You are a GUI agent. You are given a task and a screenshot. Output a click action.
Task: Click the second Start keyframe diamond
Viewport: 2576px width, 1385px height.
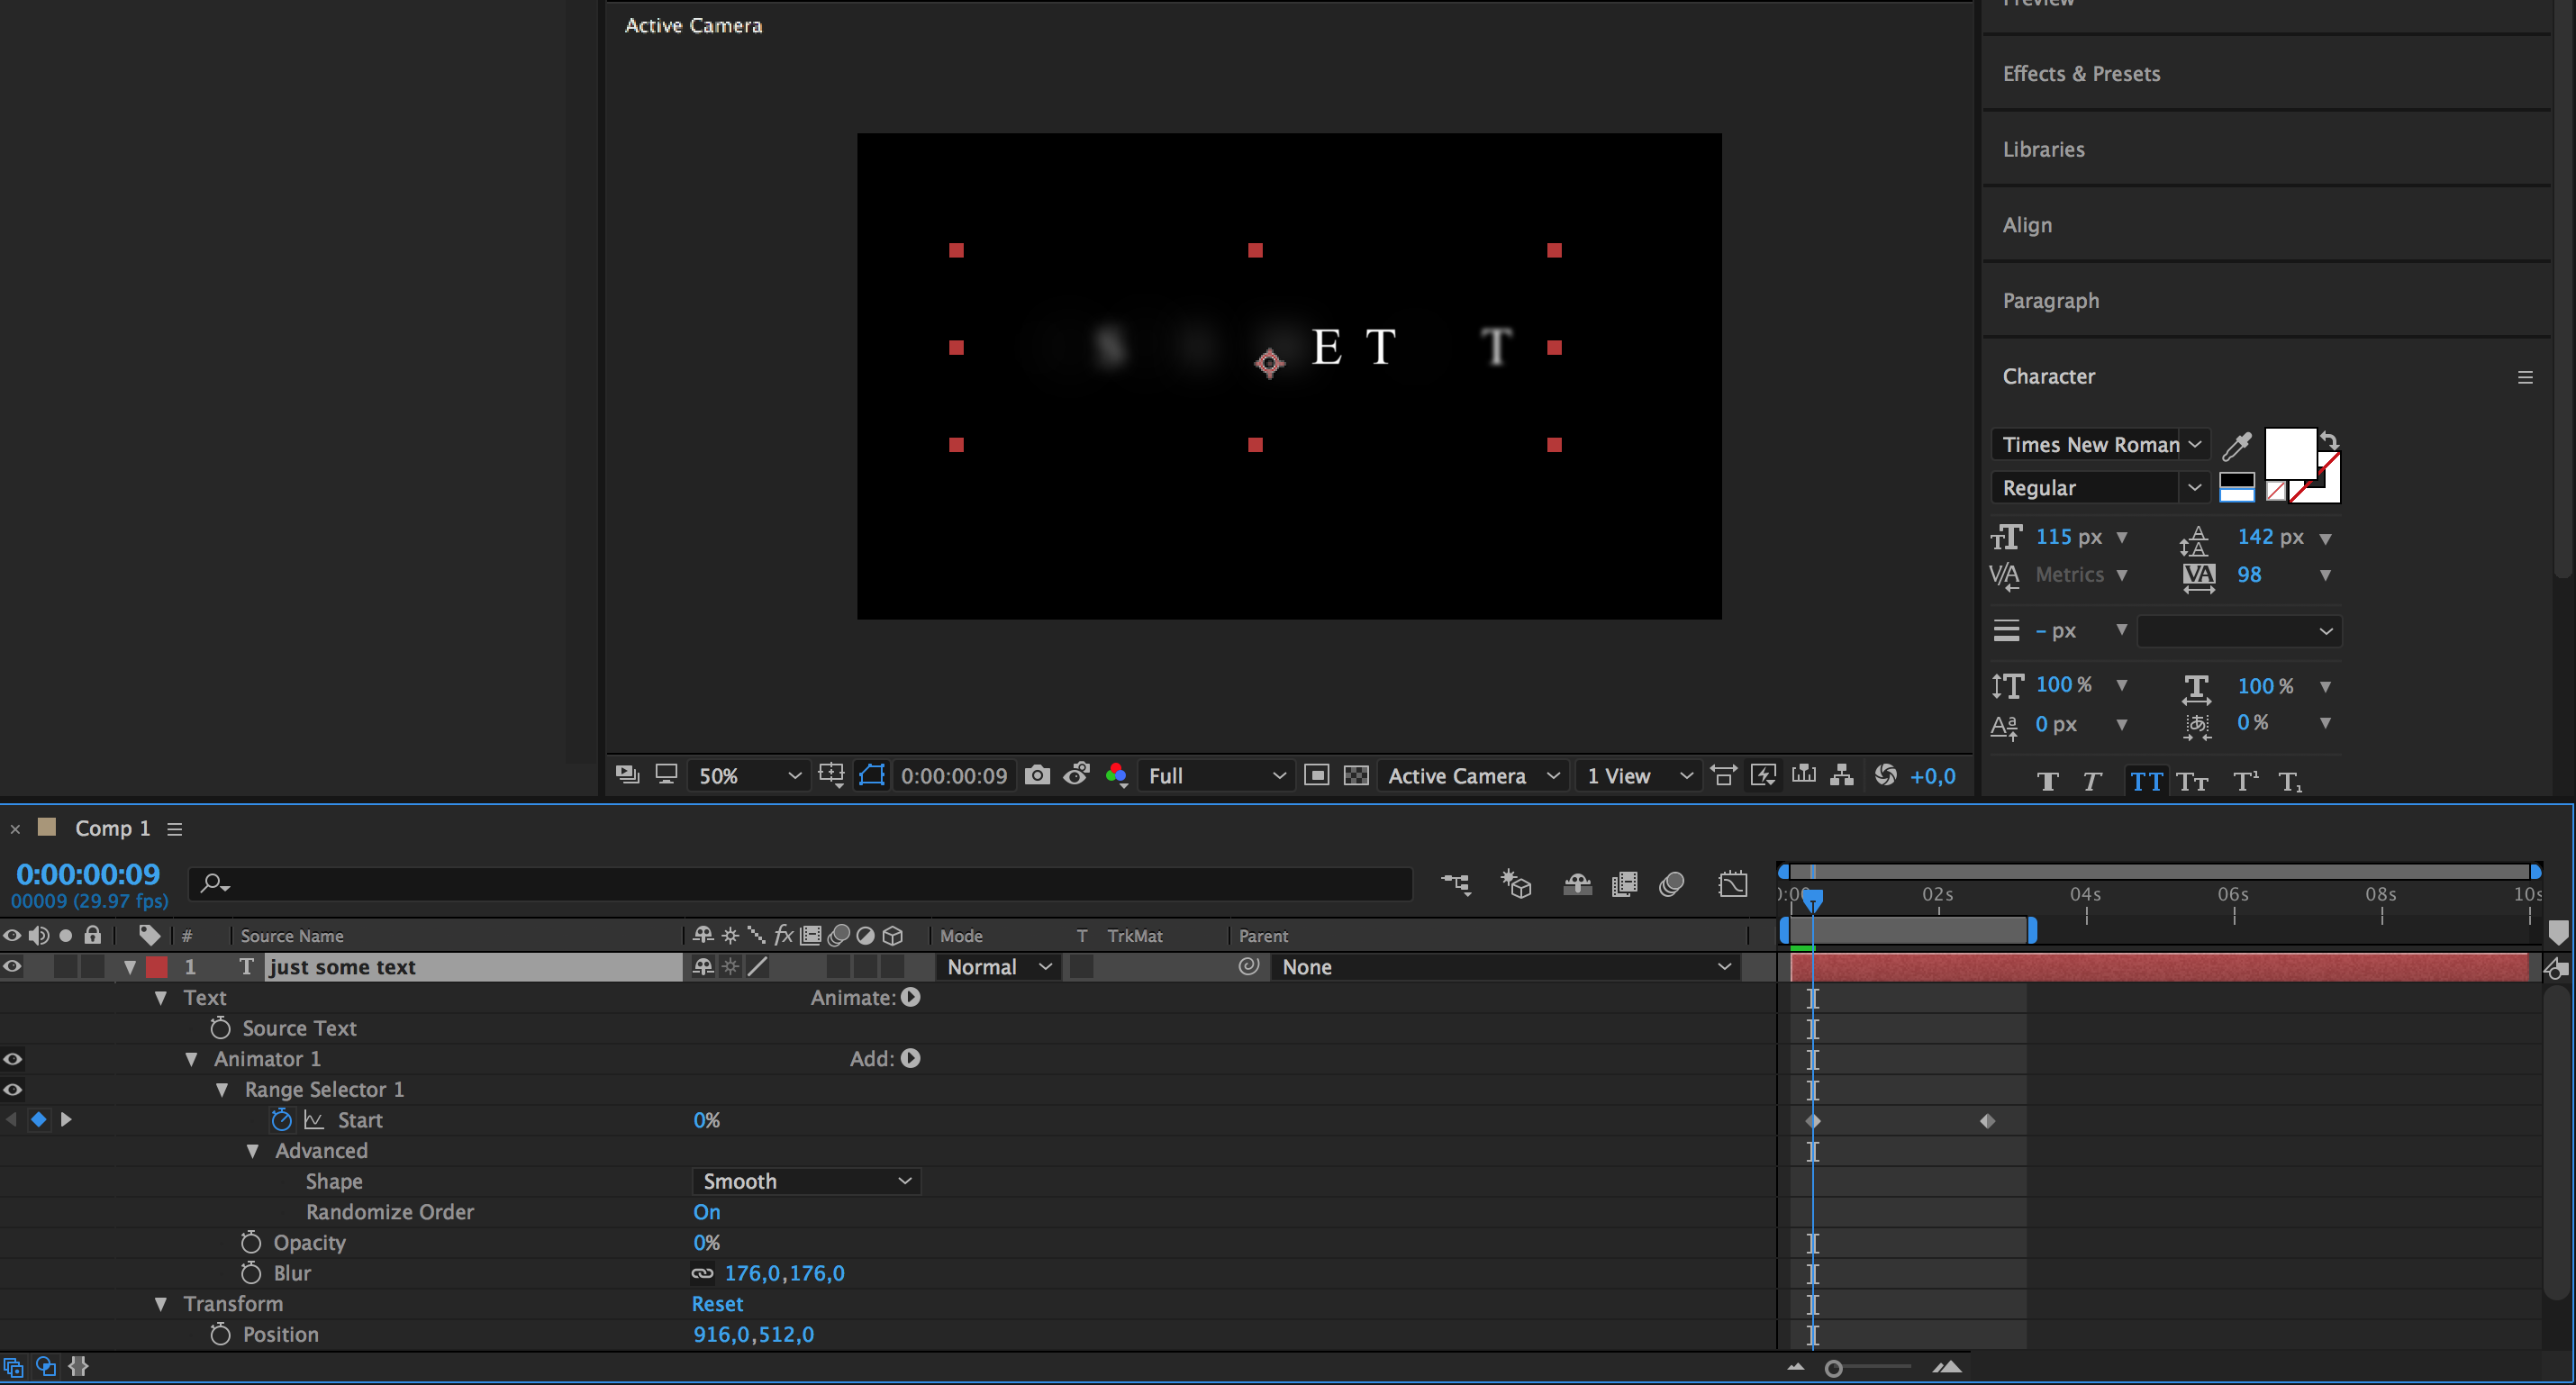(x=1987, y=1121)
